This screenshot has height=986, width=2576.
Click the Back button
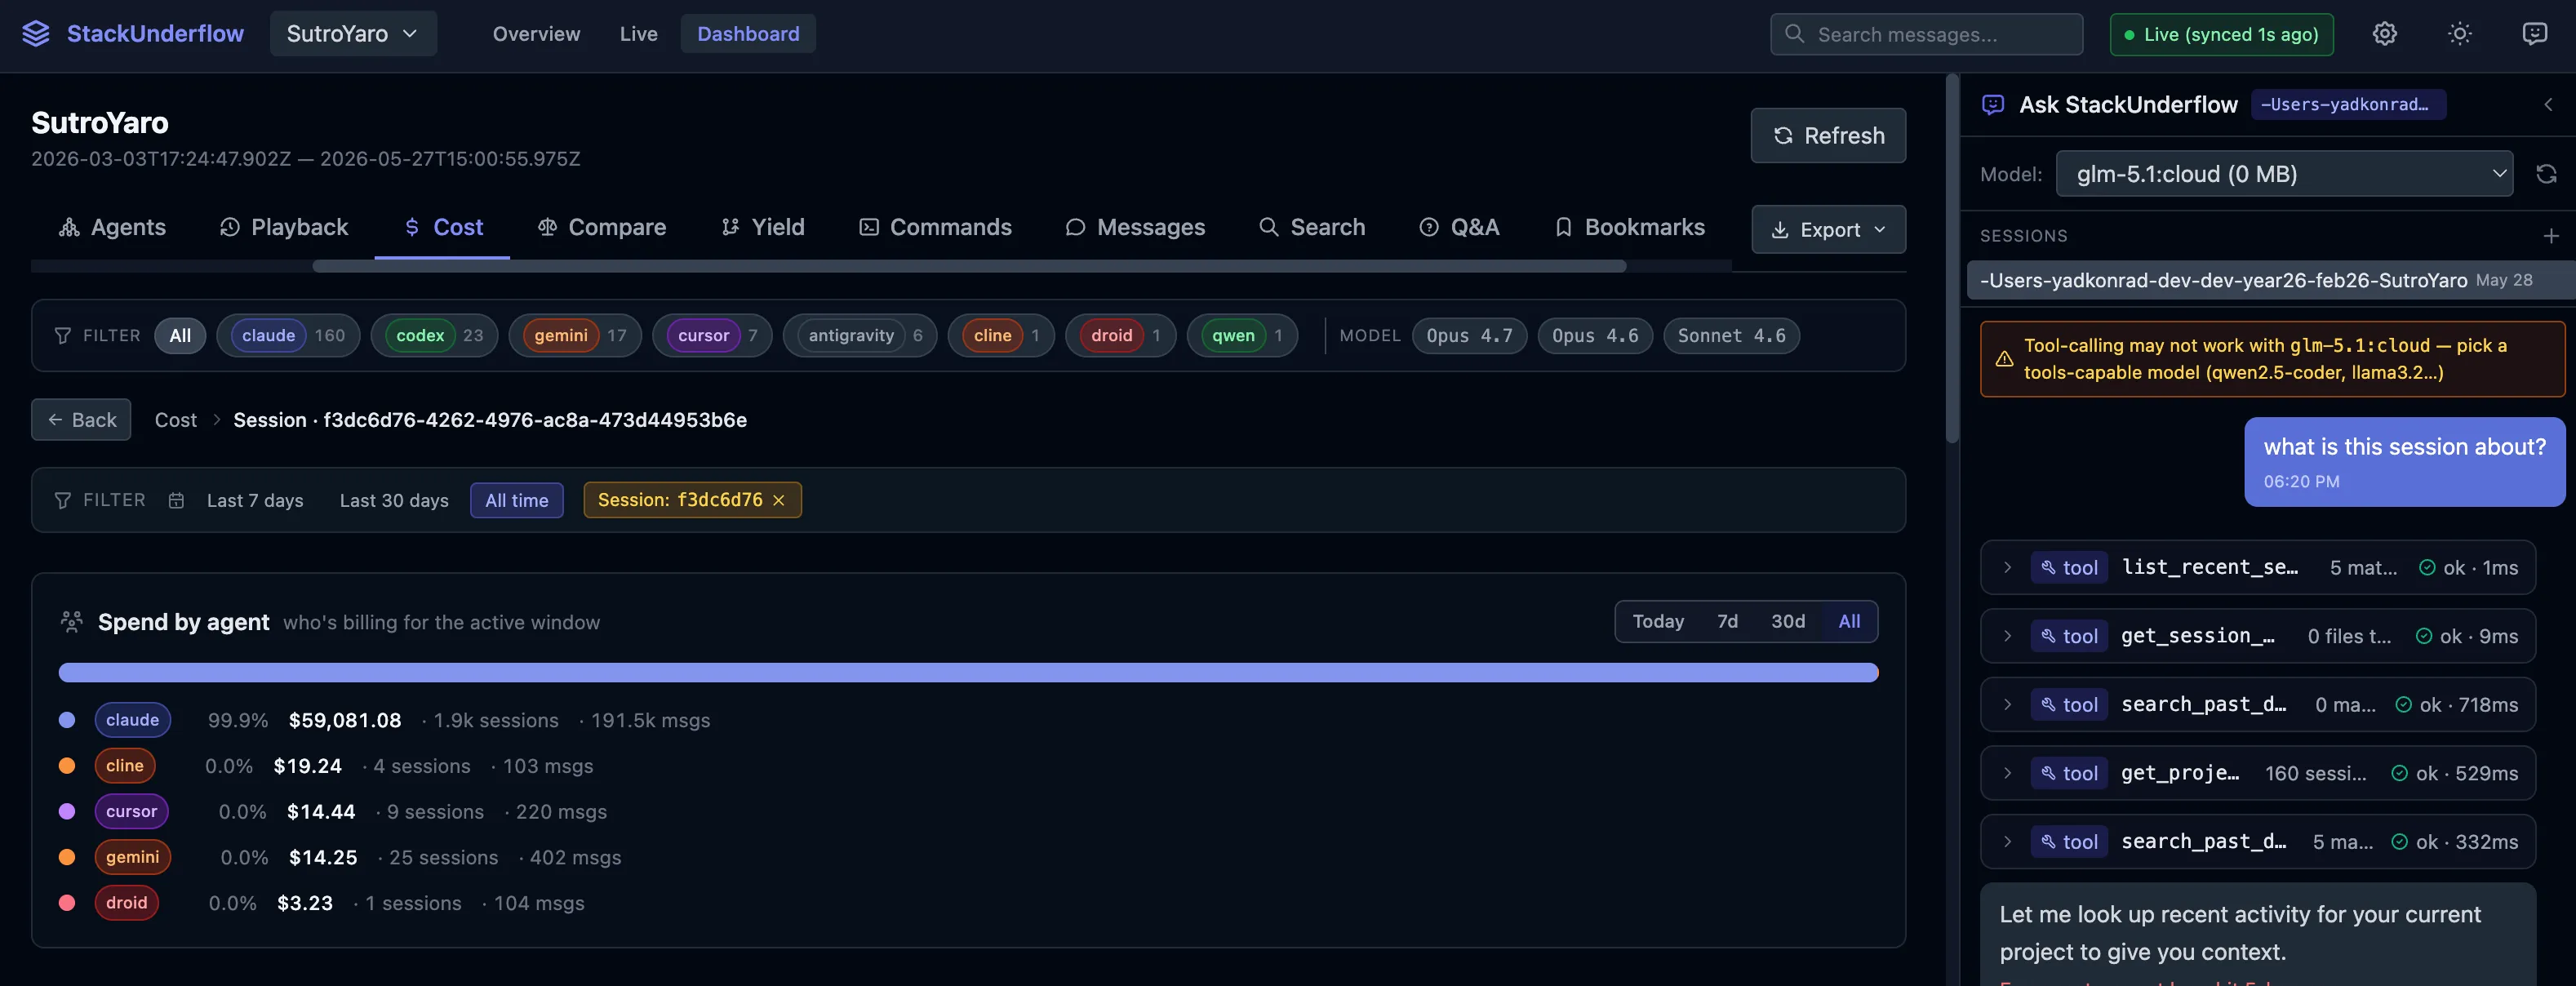pos(81,420)
